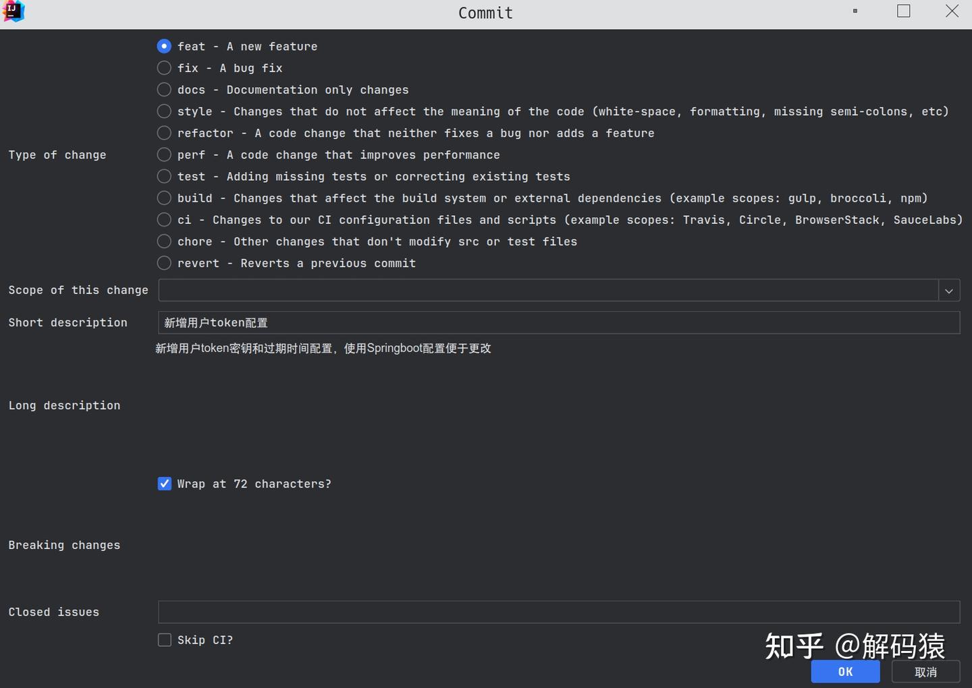Select the fix bug fix option
This screenshot has height=688, width=972.
(x=164, y=68)
